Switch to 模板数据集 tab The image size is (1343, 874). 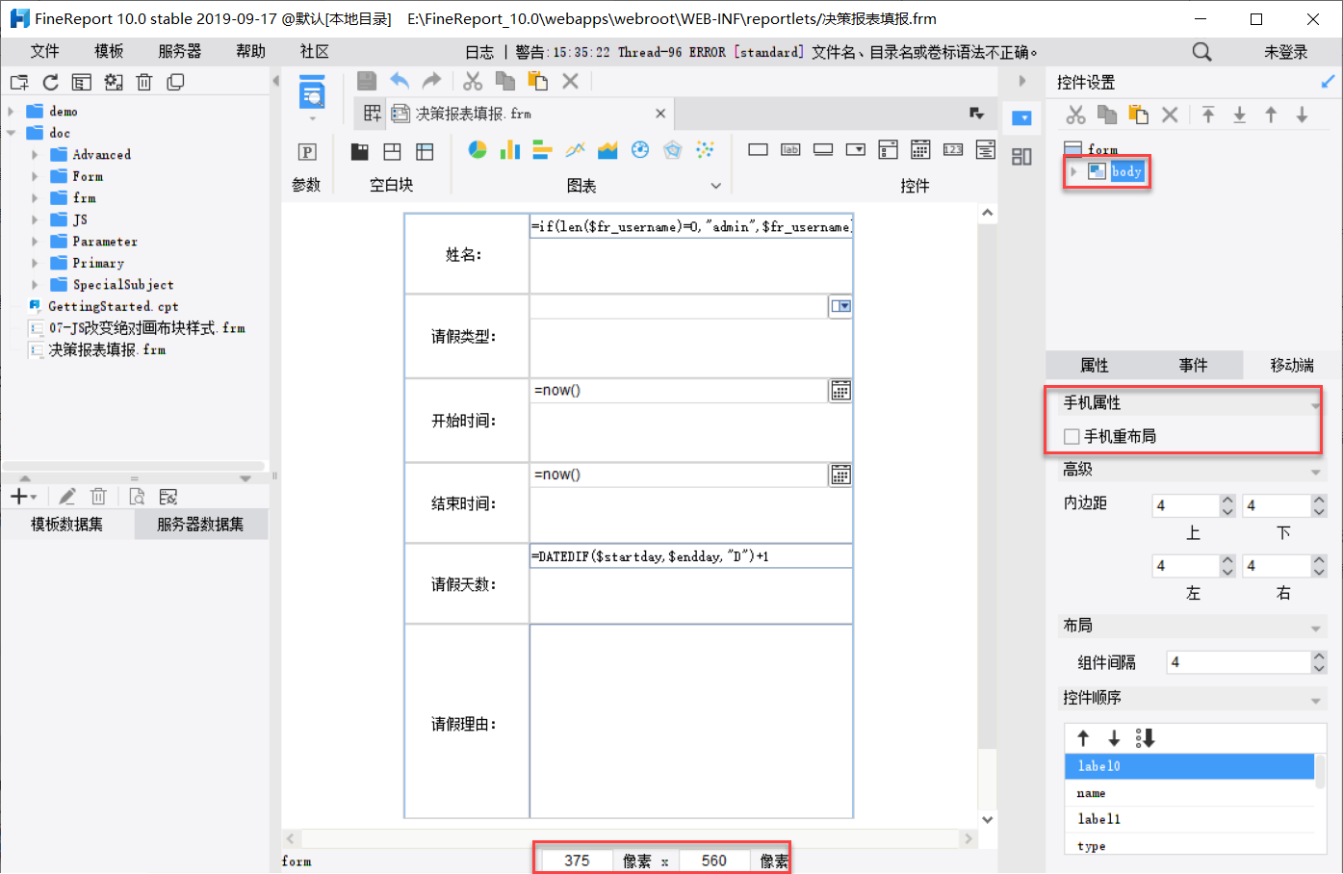click(66, 525)
